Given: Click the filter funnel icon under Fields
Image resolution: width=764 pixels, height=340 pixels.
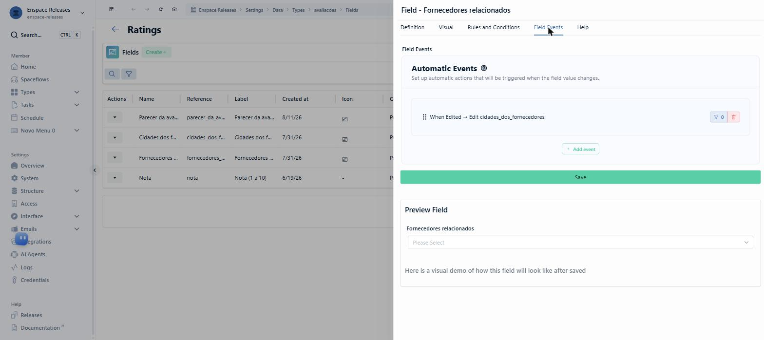Looking at the screenshot, I should 129,74.
